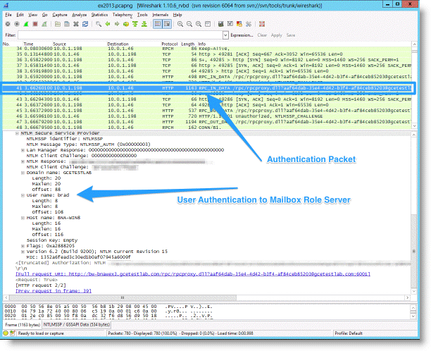Open expert info from status bar icon
This screenshot has height=351, width=431.
coord(6,333)
